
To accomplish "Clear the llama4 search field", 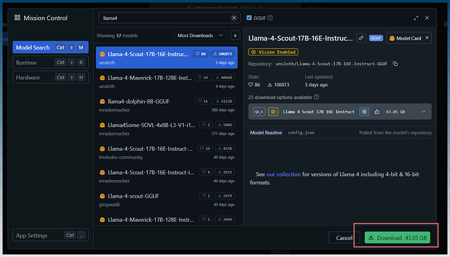I will (234, 18).
